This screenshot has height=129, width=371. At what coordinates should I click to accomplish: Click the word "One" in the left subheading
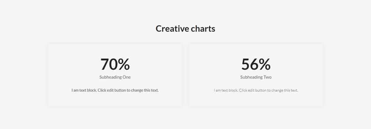pos(126,77)
